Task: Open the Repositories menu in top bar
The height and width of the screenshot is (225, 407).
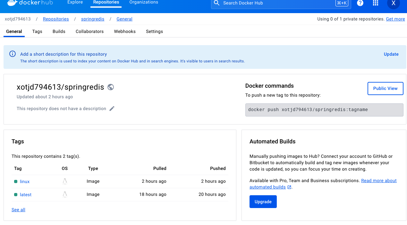Action: click(x=106, y=2)
